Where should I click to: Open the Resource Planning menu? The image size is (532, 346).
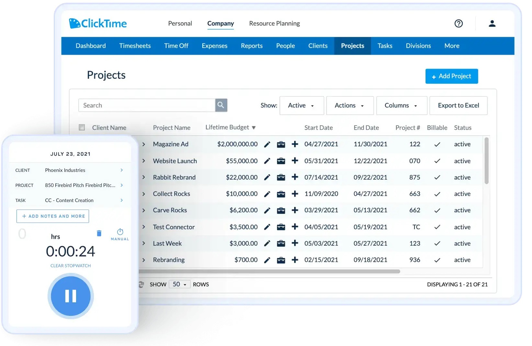click(x=274, y=24)
